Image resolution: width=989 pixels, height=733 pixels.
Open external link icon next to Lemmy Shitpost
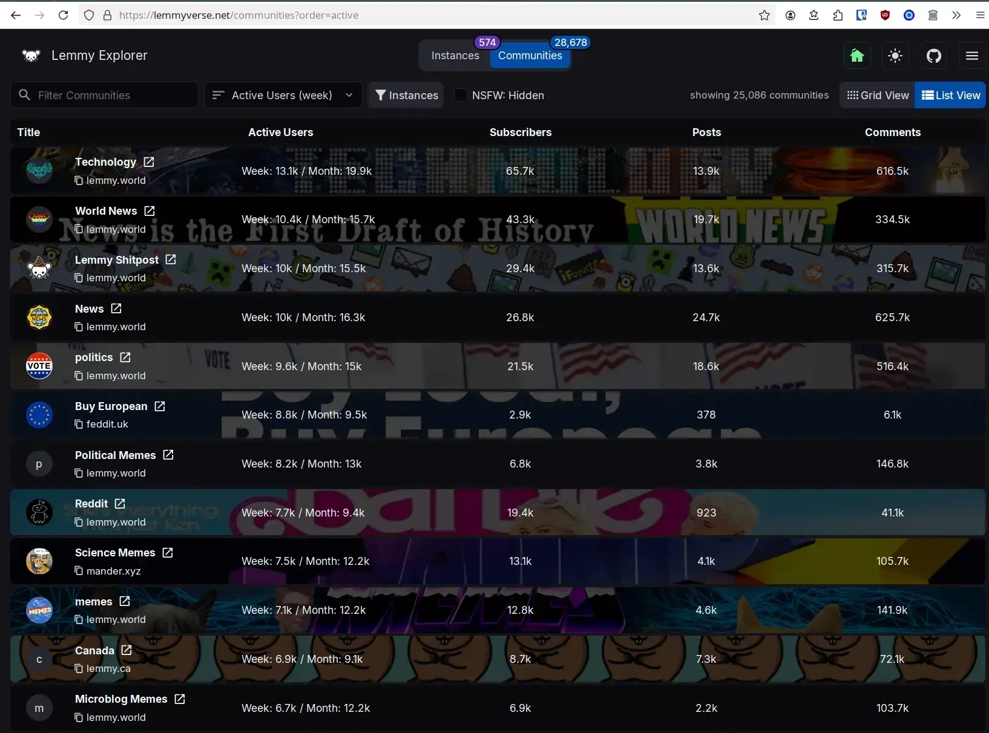[x=171, y=259]
